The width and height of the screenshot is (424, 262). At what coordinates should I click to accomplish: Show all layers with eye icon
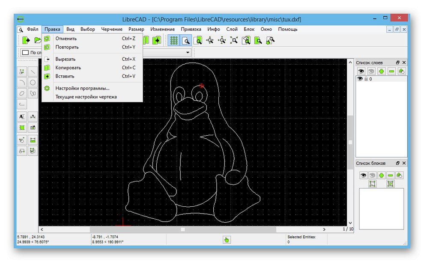361,71
